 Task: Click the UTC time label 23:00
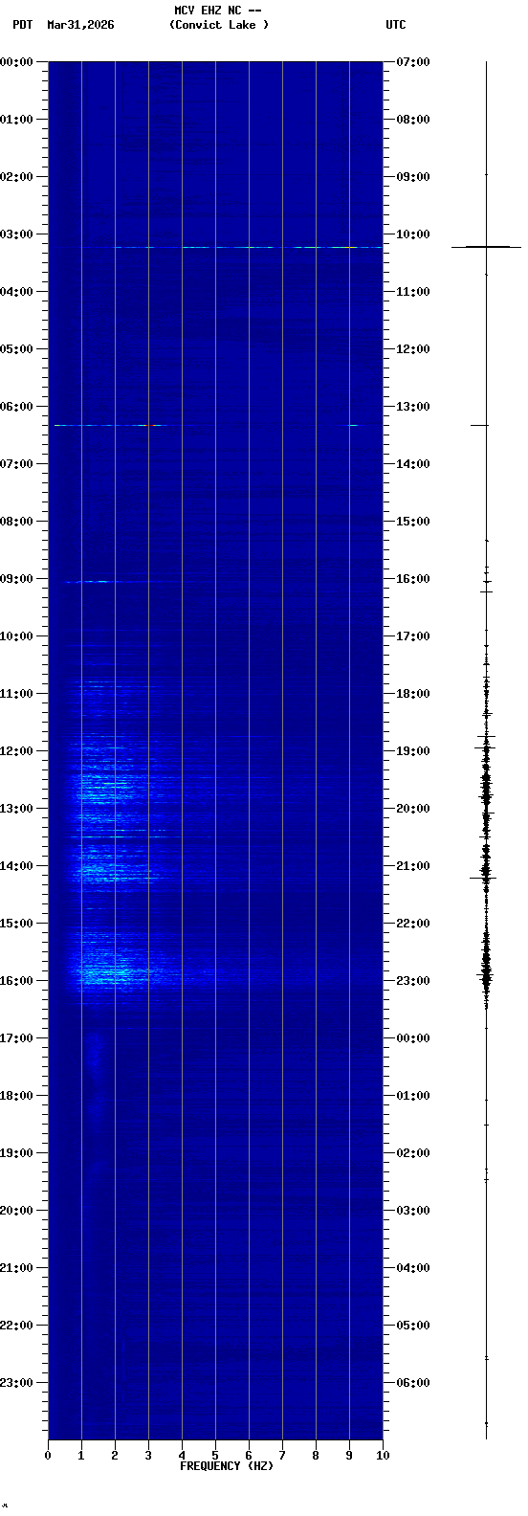click(413, 981)
